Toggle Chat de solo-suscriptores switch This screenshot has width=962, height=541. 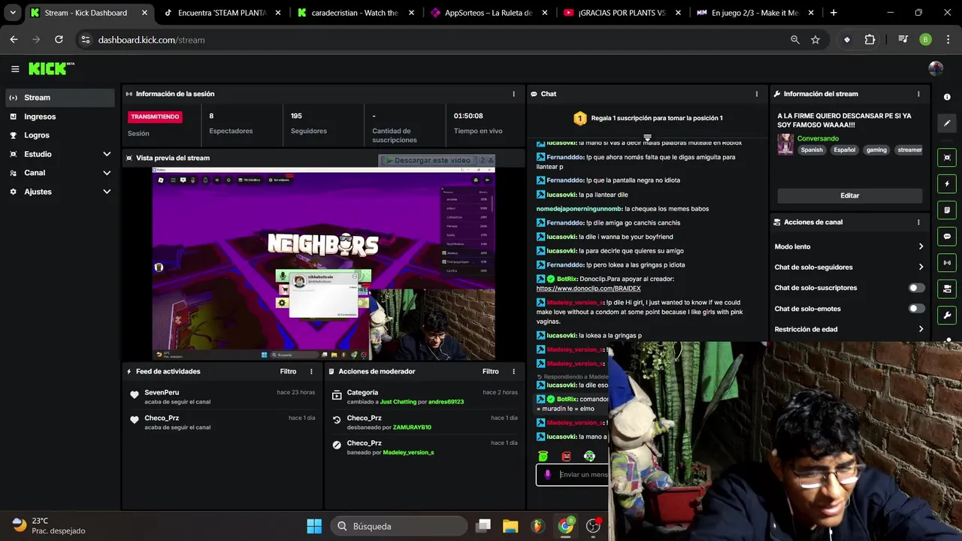click(x=916, y=288)
